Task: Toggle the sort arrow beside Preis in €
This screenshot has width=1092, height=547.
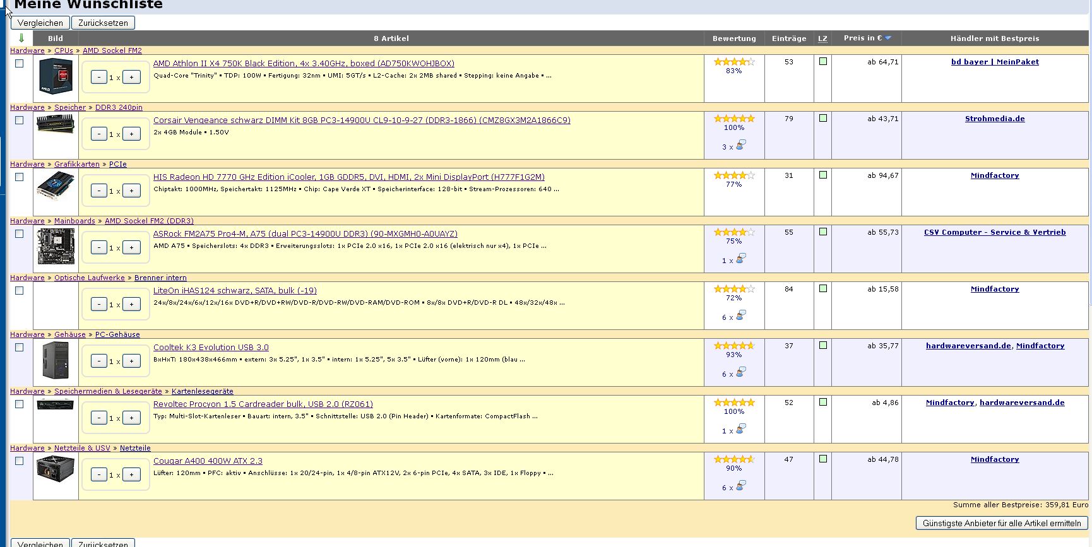Action: (x=888, y=38)
